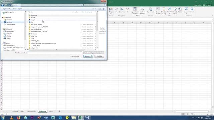The image size is (214, 120).
Task: Select Música library in navigation pane
Action: pos(9,36)
